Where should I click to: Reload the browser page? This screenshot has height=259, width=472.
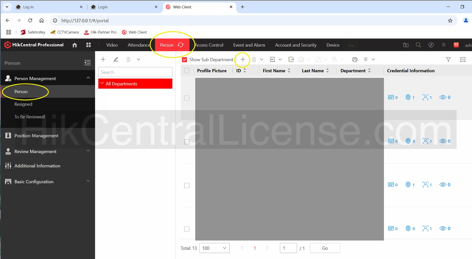tap(30, 20)
